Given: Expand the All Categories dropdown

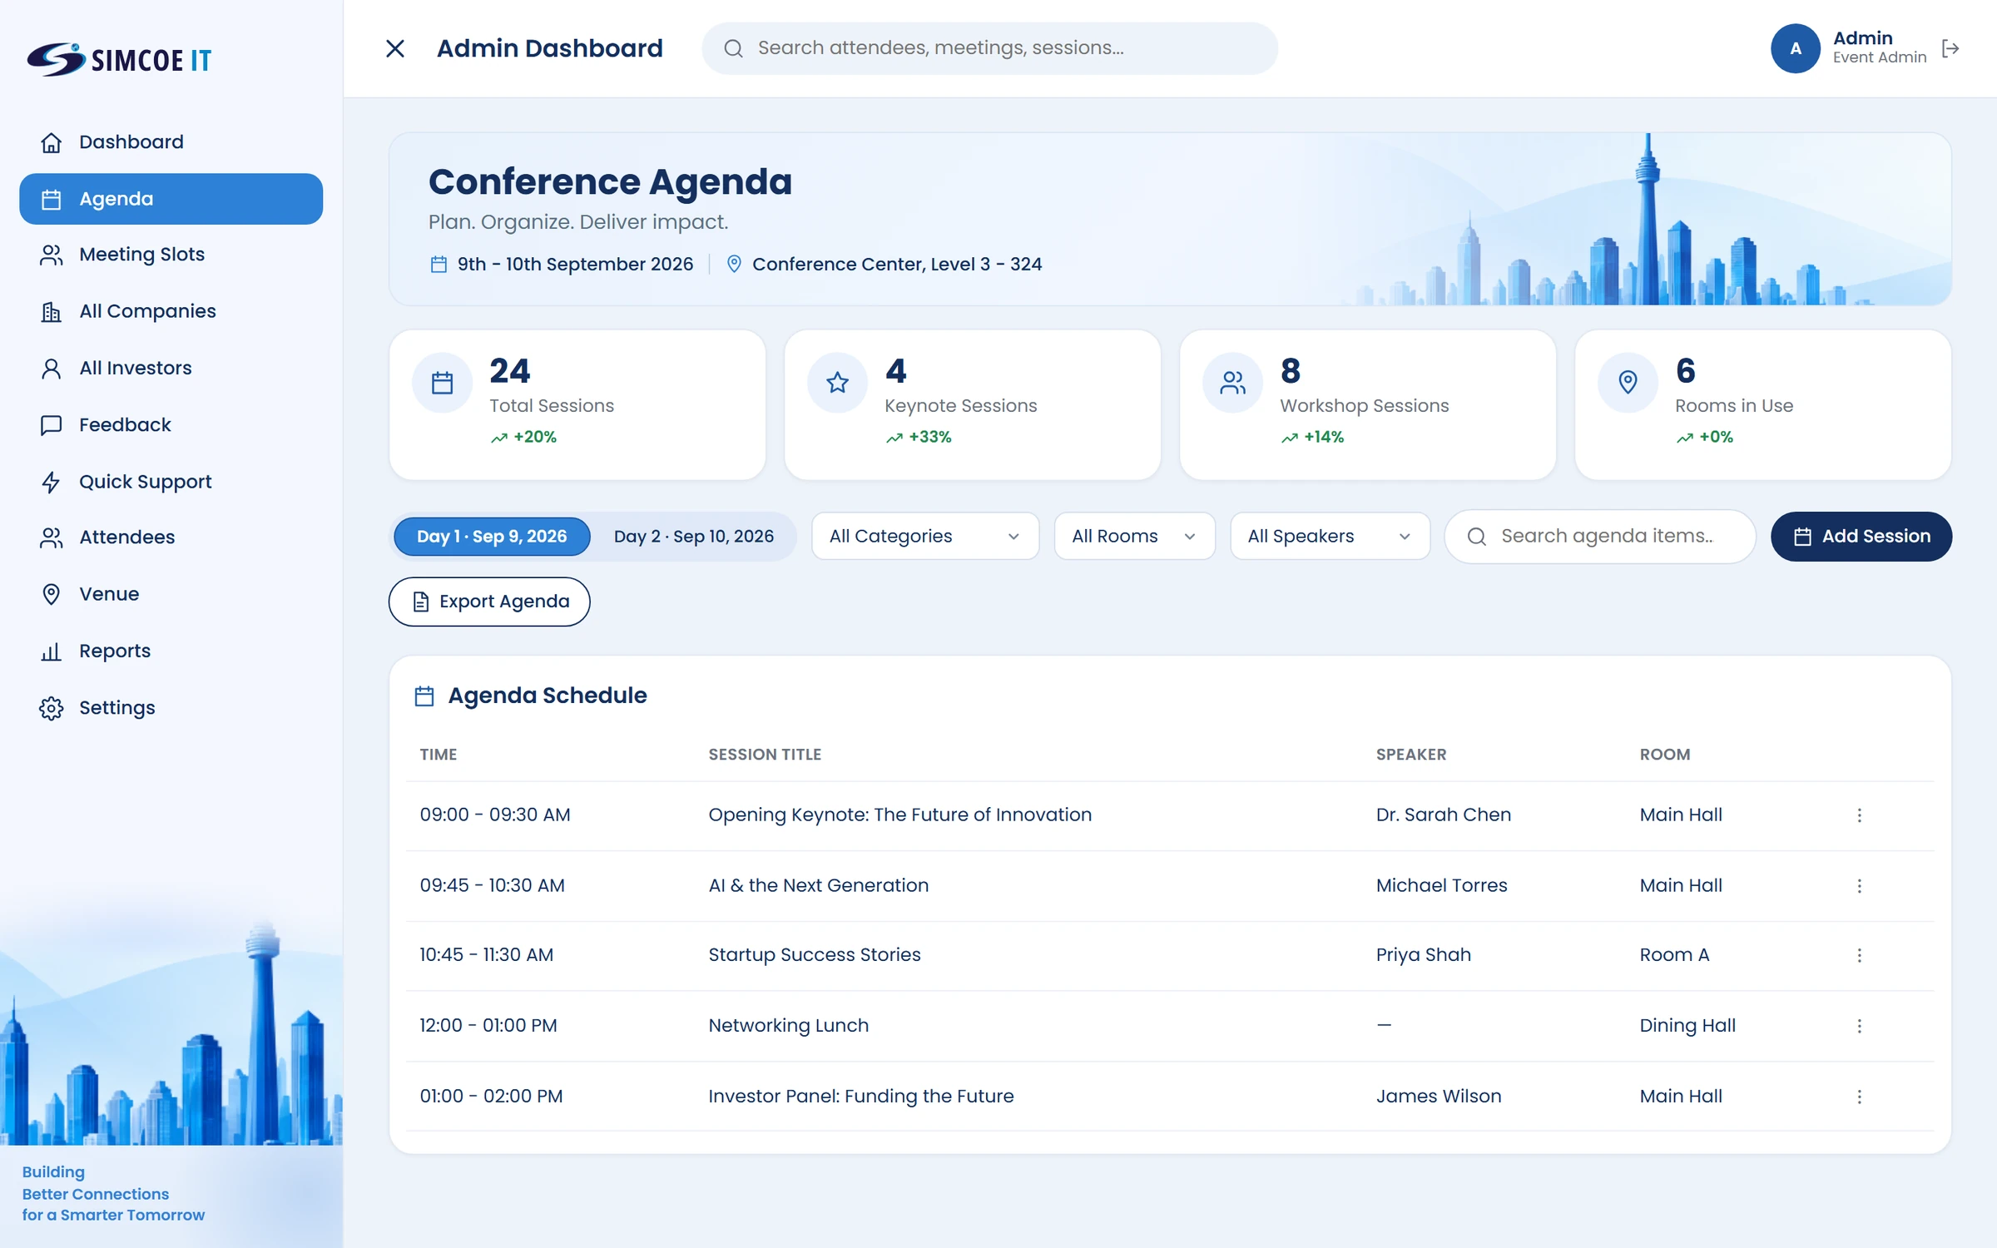Looking at the screenshot, I should 925,536.
